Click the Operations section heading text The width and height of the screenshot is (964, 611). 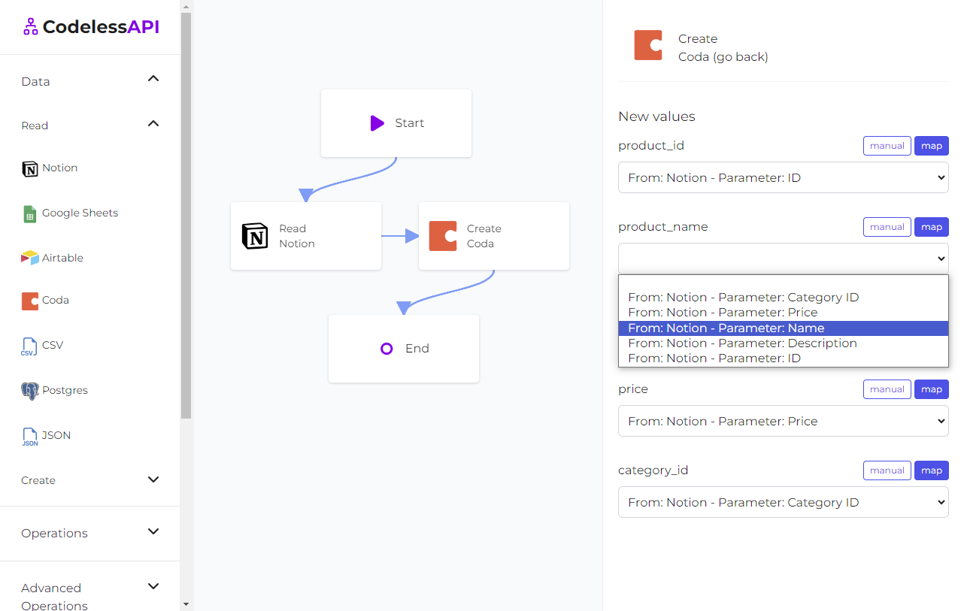(54, 533)
